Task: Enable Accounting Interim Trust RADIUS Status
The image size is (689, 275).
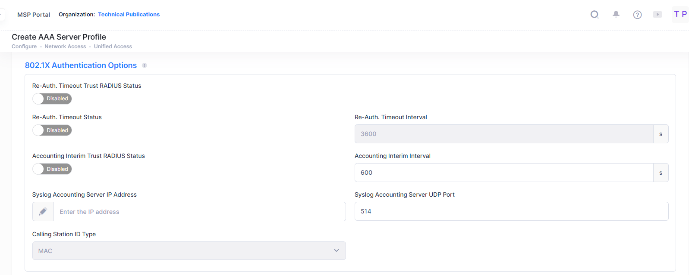Action: (52, 169)
